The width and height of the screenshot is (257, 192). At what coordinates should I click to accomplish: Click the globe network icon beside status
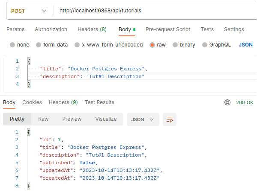pyautogui.click(x=227, y=102)
